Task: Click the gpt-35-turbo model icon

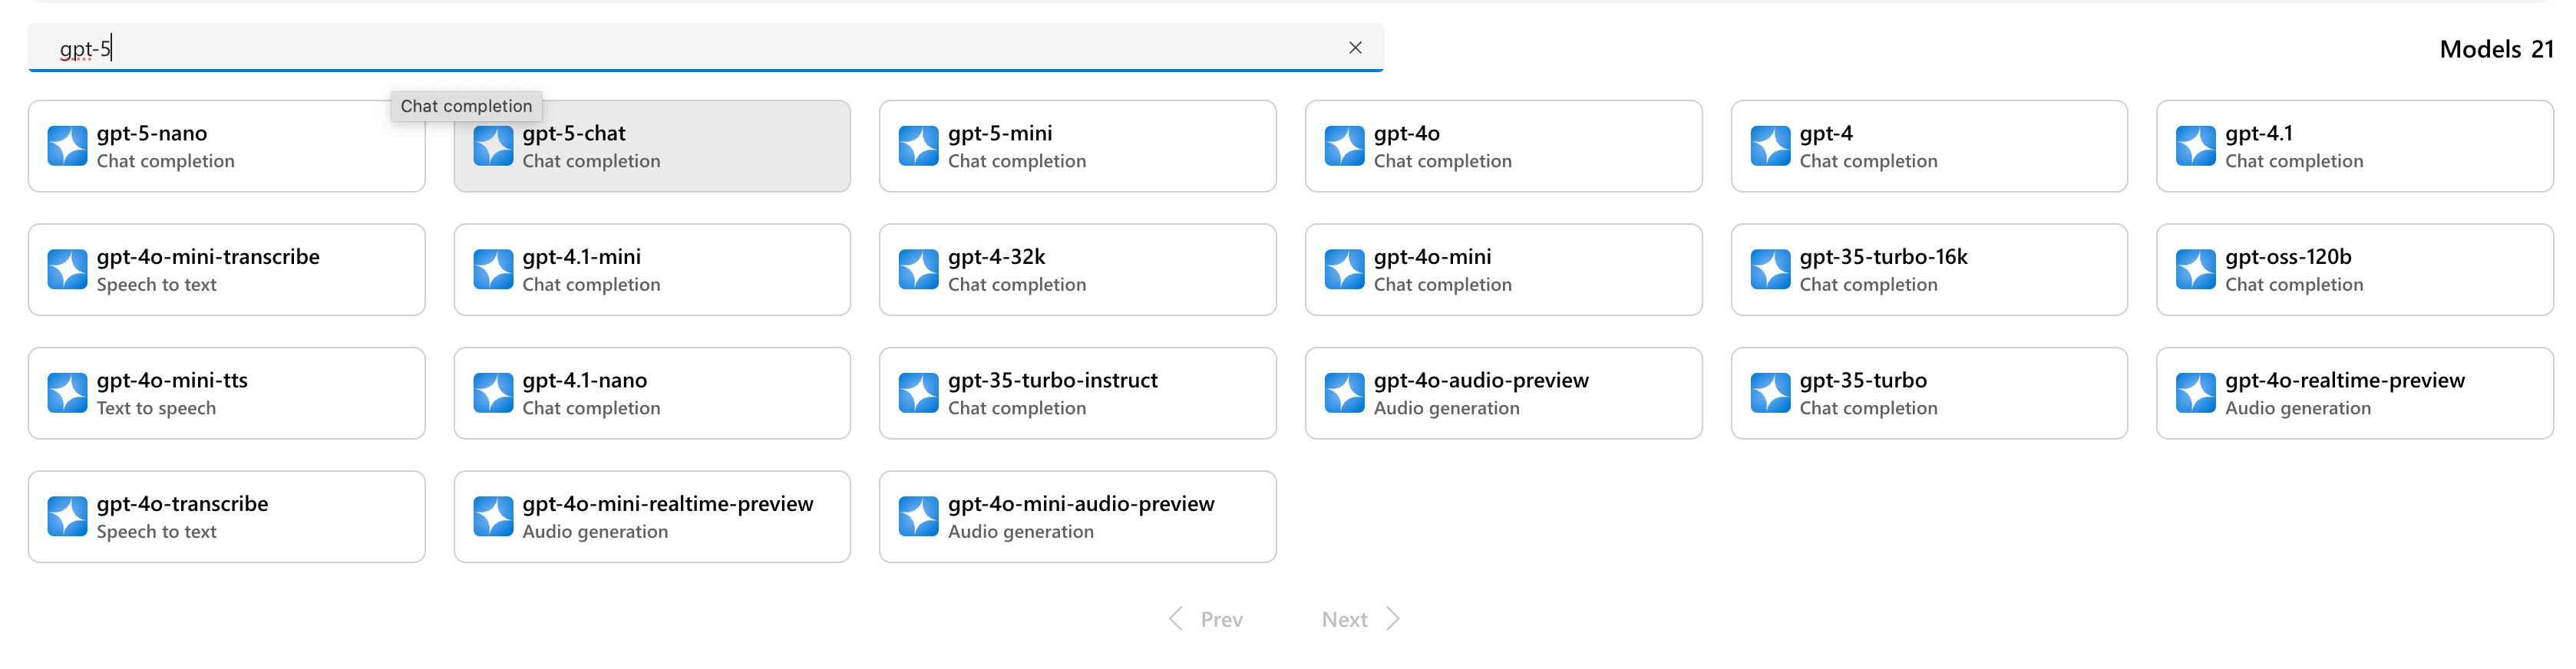Action: click(x=1770, y=393)
